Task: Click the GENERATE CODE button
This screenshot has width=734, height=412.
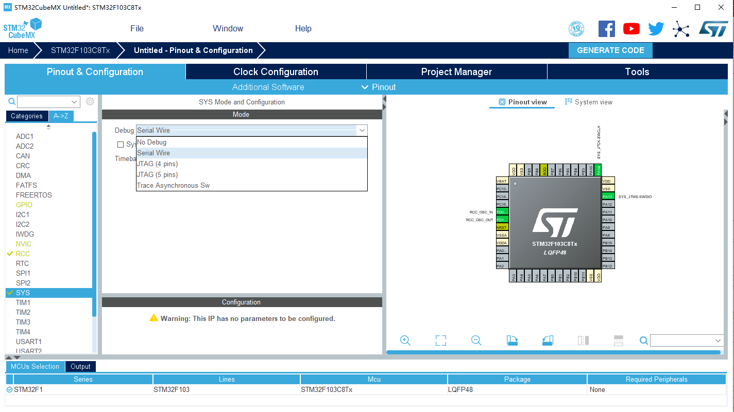Action: [x=610, y=50]
